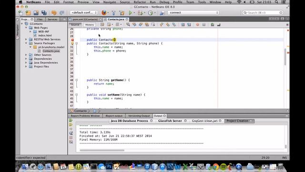Click the error marker on line 29

coord(72,40)
